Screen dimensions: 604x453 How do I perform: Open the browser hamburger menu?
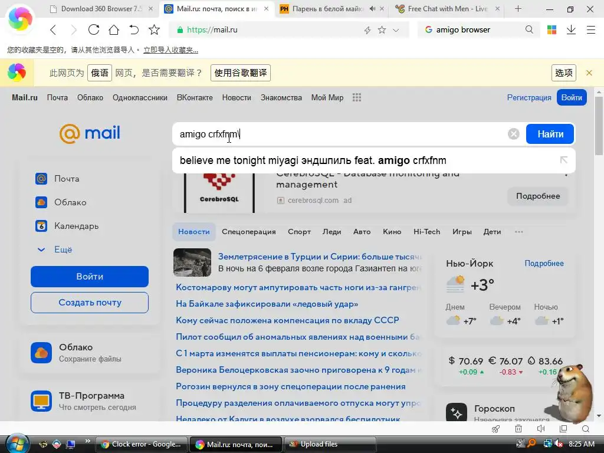point(591,29)
